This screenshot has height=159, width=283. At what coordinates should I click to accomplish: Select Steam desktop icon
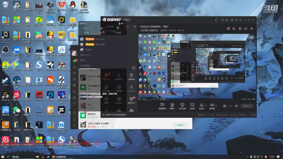tap(5, 81)
